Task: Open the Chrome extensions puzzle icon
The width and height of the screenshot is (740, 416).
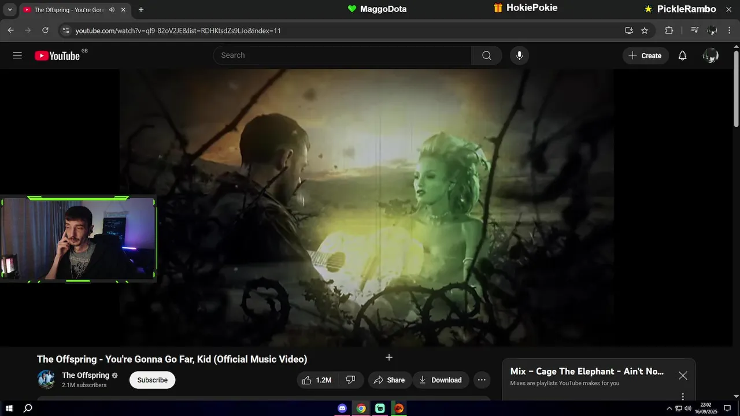Action: [x=669, y=31]
